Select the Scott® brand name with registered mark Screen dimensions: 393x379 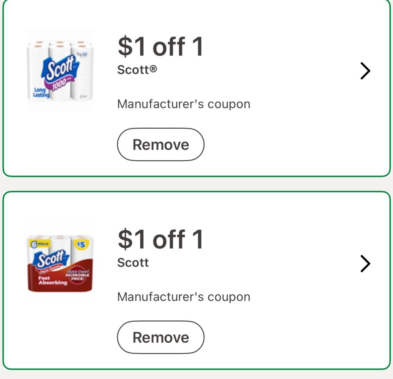click(x=137, y=70)
